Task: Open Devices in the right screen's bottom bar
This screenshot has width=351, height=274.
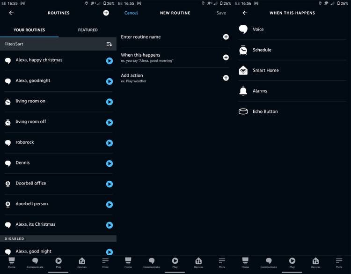Action: point(315,262)
